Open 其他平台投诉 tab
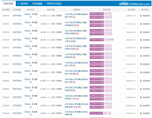The height and width of the screenshot is (118, 152). [54, 4]
